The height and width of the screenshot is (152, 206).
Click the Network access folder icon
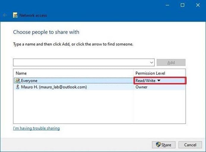click(15, 15)
